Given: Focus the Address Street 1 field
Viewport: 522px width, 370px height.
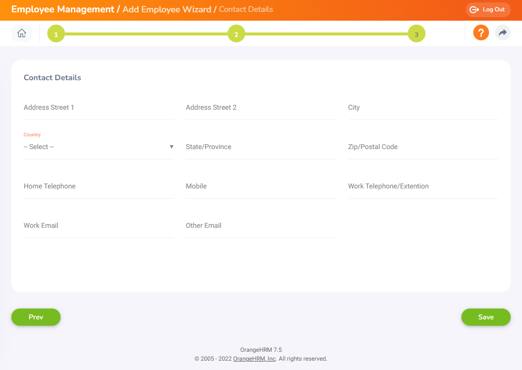Looking at the screenshot, I should pyautogui.click(x=98, y=108).
